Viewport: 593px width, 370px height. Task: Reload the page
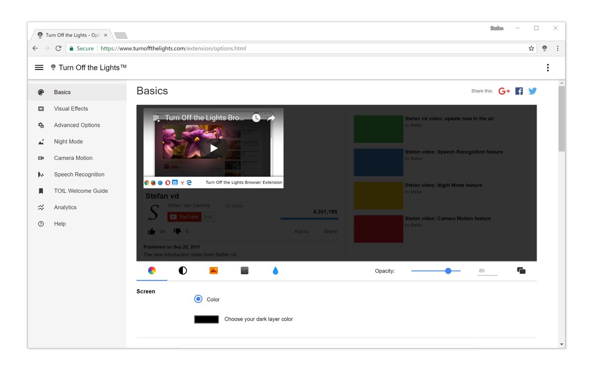[x=58, y=48]
